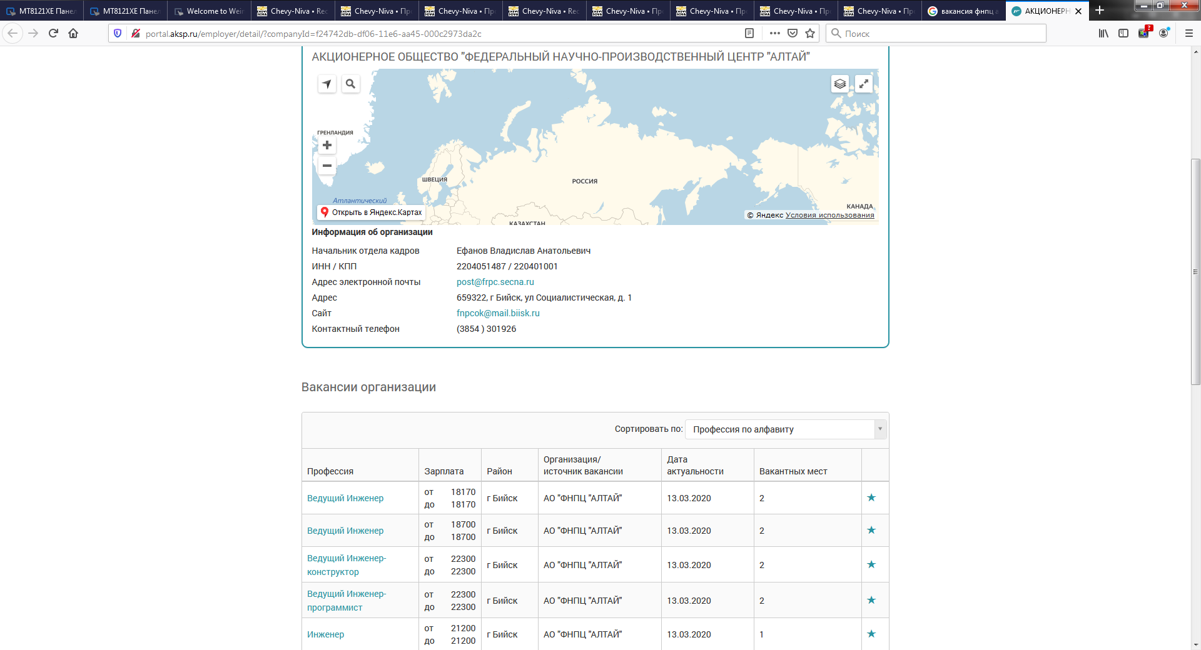Toggle favorite star for Инженер vacancy
Screen dimensions: 1201x650
(871, 634)
